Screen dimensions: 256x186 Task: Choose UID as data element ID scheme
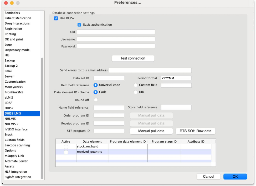pos(136,92)
